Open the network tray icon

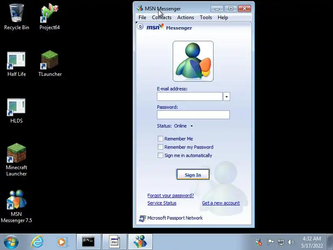click(x=281, y=242)
